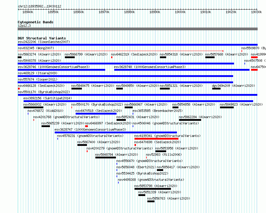The height and width of the screenshot is (213, 266).
Task: Open the left esv3628746 1000Genomes variant label
Action: pyautogui.click(x=54, y=67)
